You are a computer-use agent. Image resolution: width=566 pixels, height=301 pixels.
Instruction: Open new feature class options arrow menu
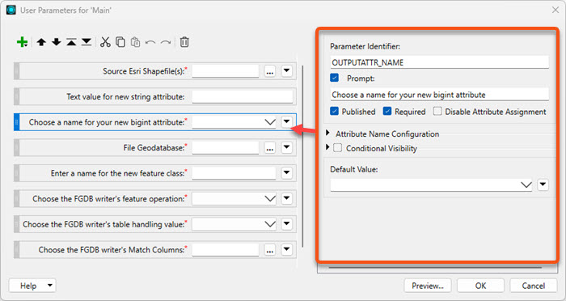[286, 172]
